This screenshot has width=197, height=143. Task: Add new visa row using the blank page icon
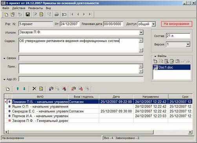(x=8, y=89)
